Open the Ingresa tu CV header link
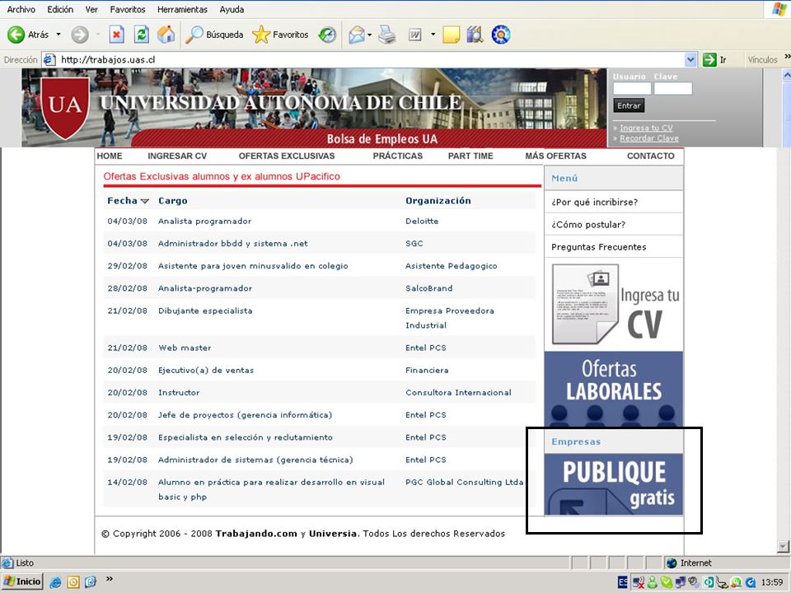 [x=646, y=128]
